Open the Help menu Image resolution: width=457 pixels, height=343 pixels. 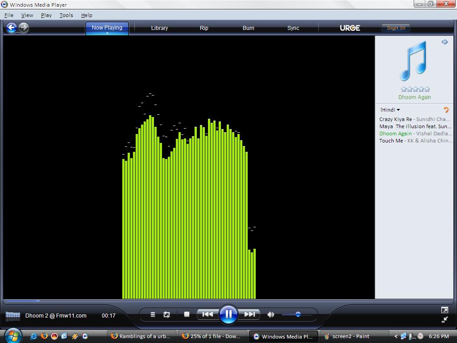pos(87,15)
